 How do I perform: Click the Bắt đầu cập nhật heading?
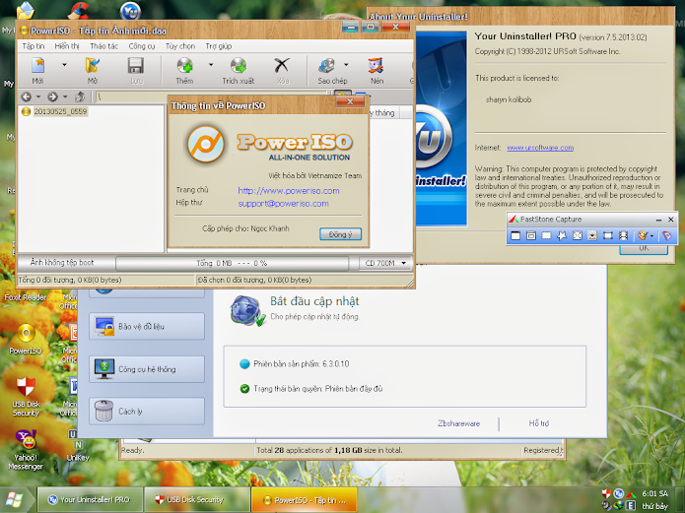tap(314, 301)
